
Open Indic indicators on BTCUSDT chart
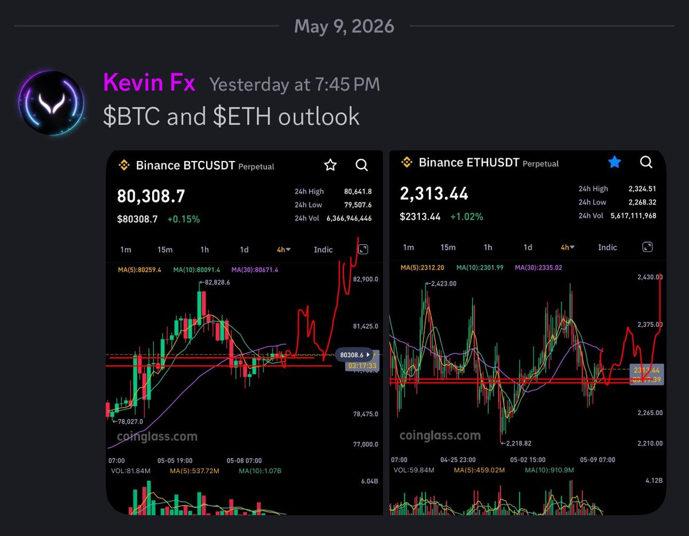pyautogui.click(x=323, y=249)
